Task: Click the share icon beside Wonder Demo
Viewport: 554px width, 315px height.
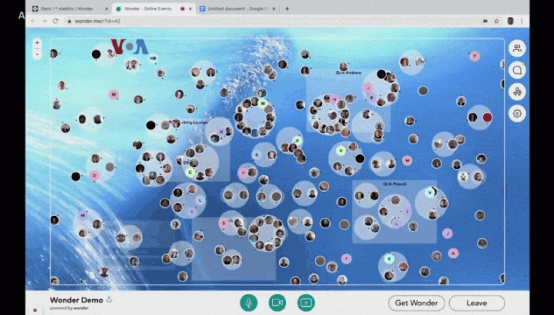Action: [109, 299]
